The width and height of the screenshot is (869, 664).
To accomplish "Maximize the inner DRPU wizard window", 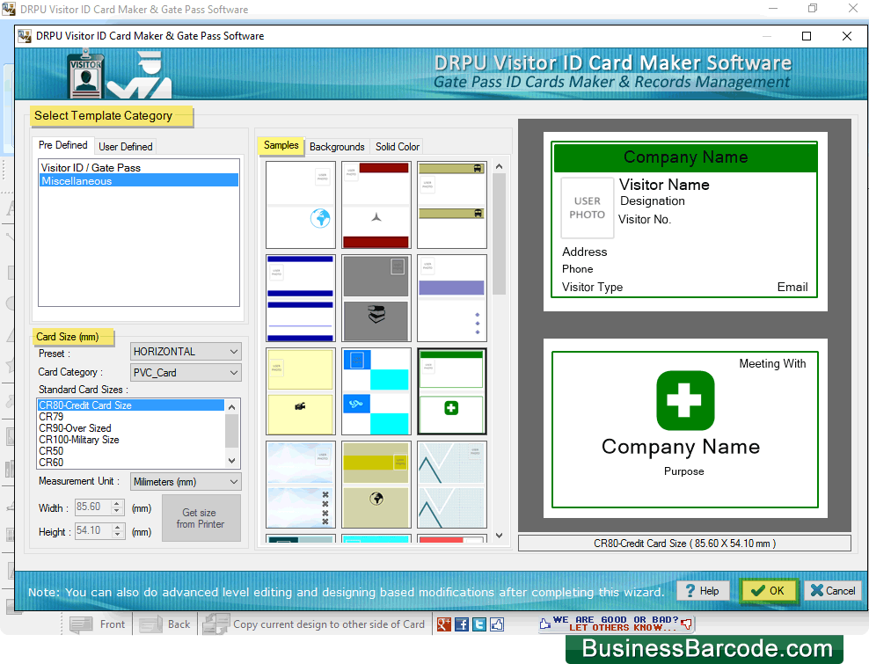I will (x=807, y=36).
